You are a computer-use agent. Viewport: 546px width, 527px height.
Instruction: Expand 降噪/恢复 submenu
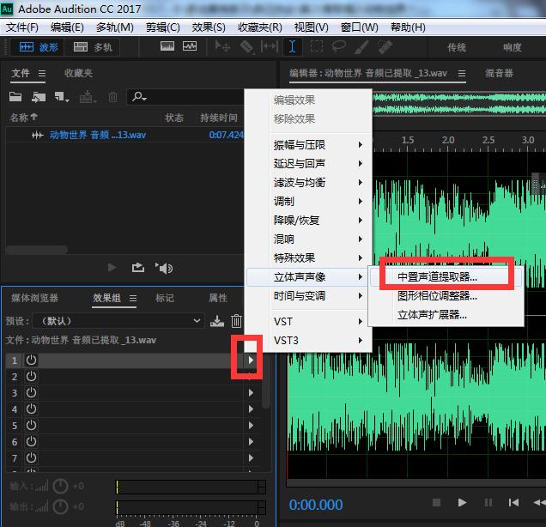point(309,221)
